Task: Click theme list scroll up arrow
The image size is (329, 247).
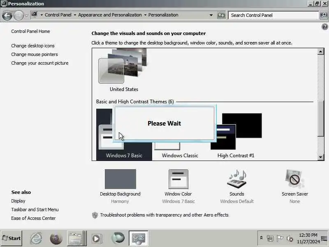Action: coord(321,51)
